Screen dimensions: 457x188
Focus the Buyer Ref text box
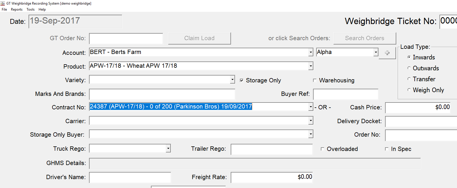coord(346,94)
